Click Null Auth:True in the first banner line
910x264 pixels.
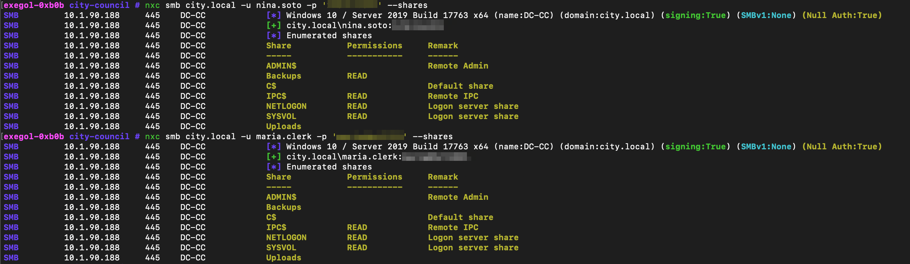click(x=842, y=15)
